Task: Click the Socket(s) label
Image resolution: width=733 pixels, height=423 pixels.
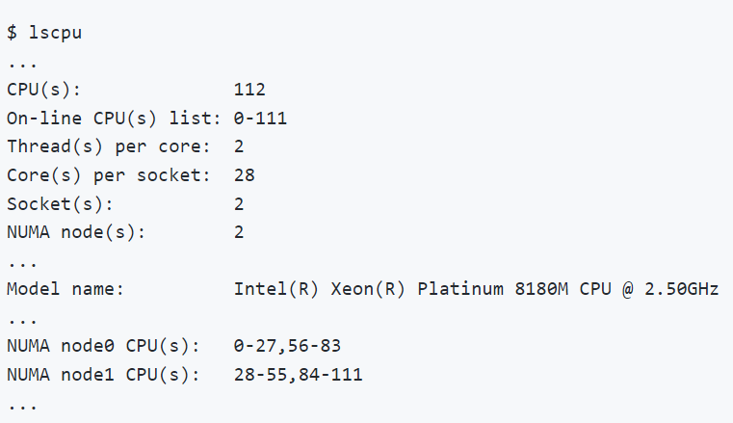Action: (60, 204)
